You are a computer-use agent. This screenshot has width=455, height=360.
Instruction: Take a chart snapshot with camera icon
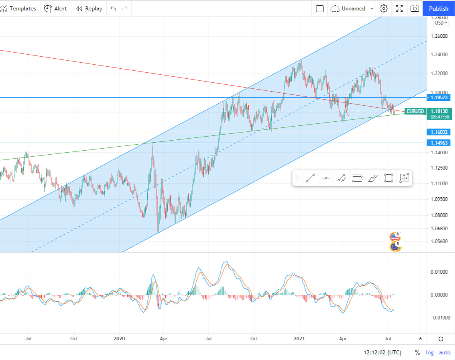415,8
